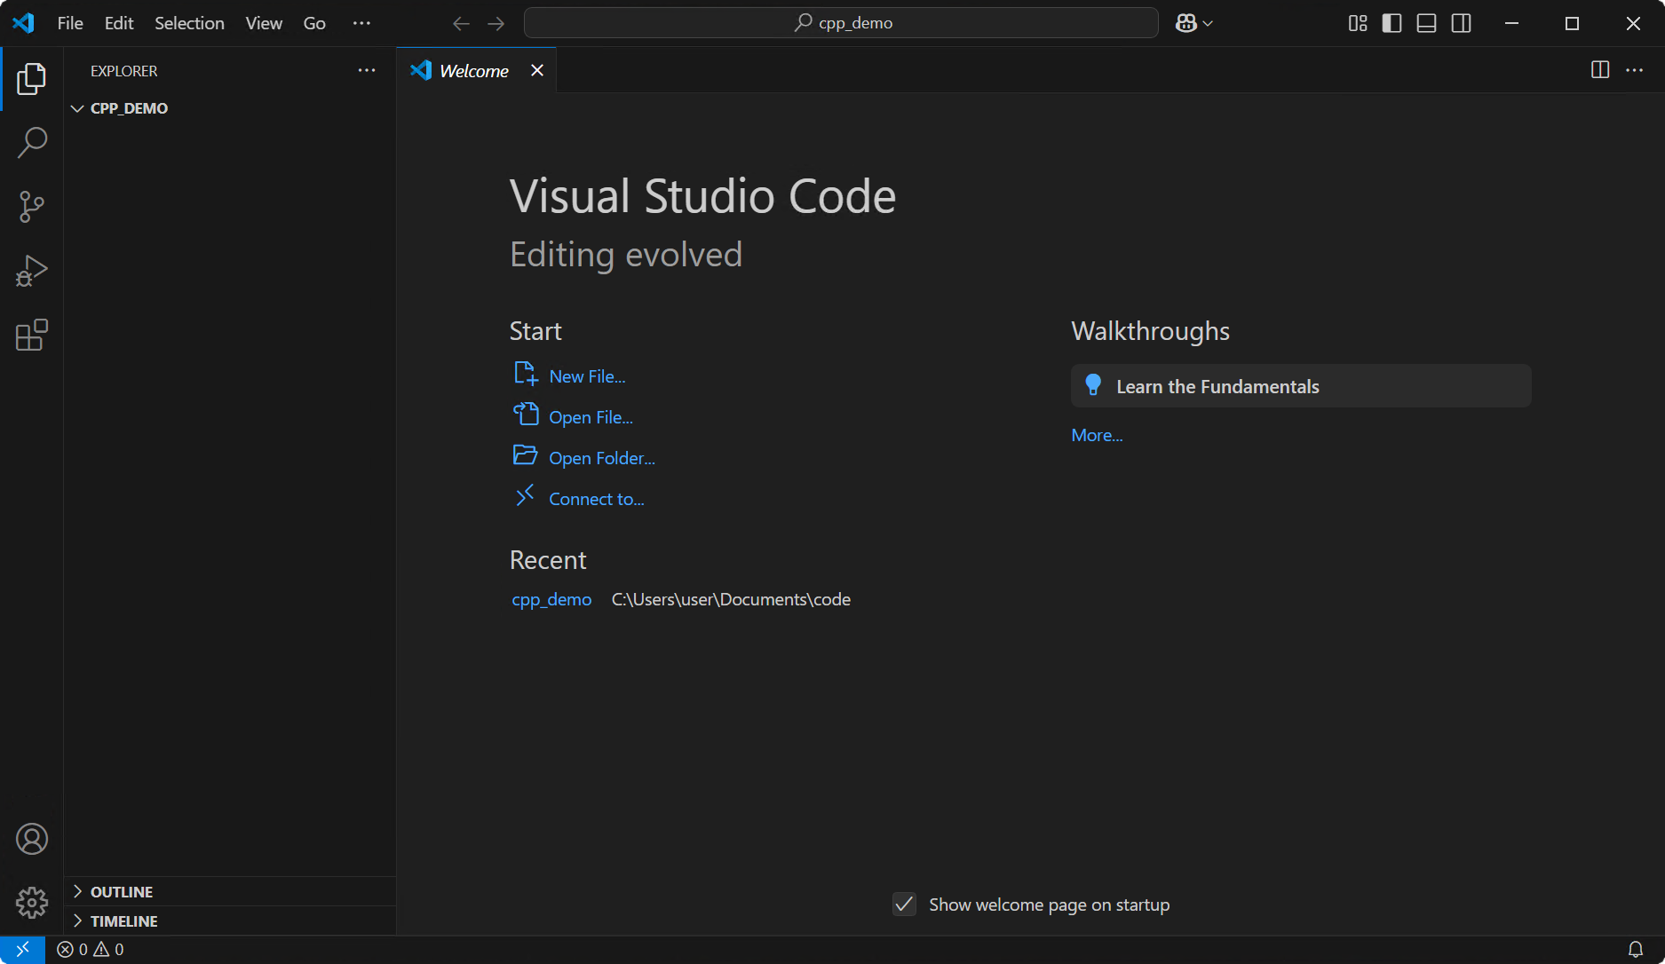
Task: Open Source Control view
Action: pos(31,206)
